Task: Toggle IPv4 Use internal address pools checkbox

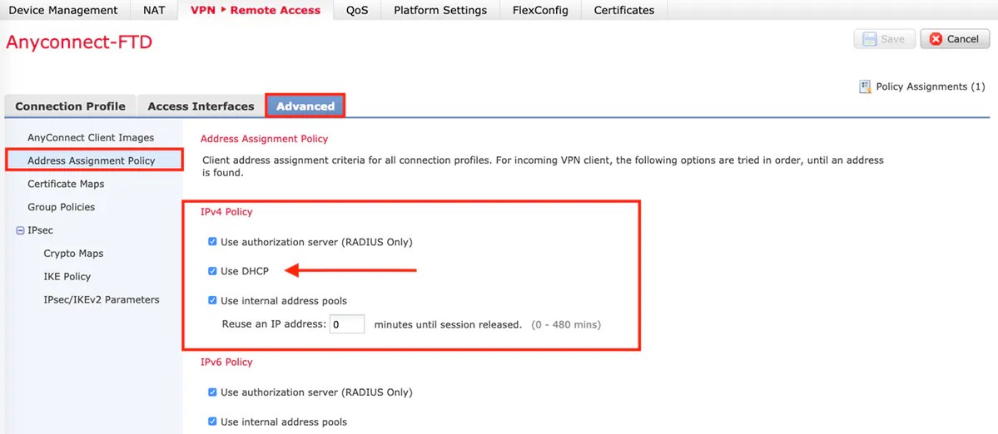Action: tap(212, 301)
